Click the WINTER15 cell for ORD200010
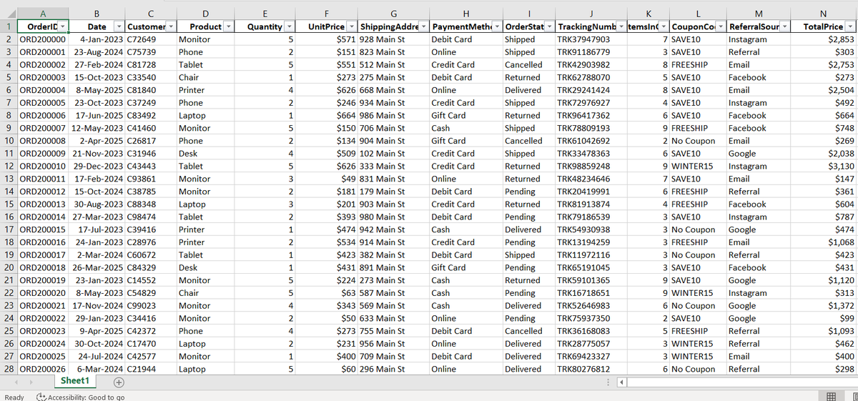This screenshot has width=858, height=401. point(698,166)
